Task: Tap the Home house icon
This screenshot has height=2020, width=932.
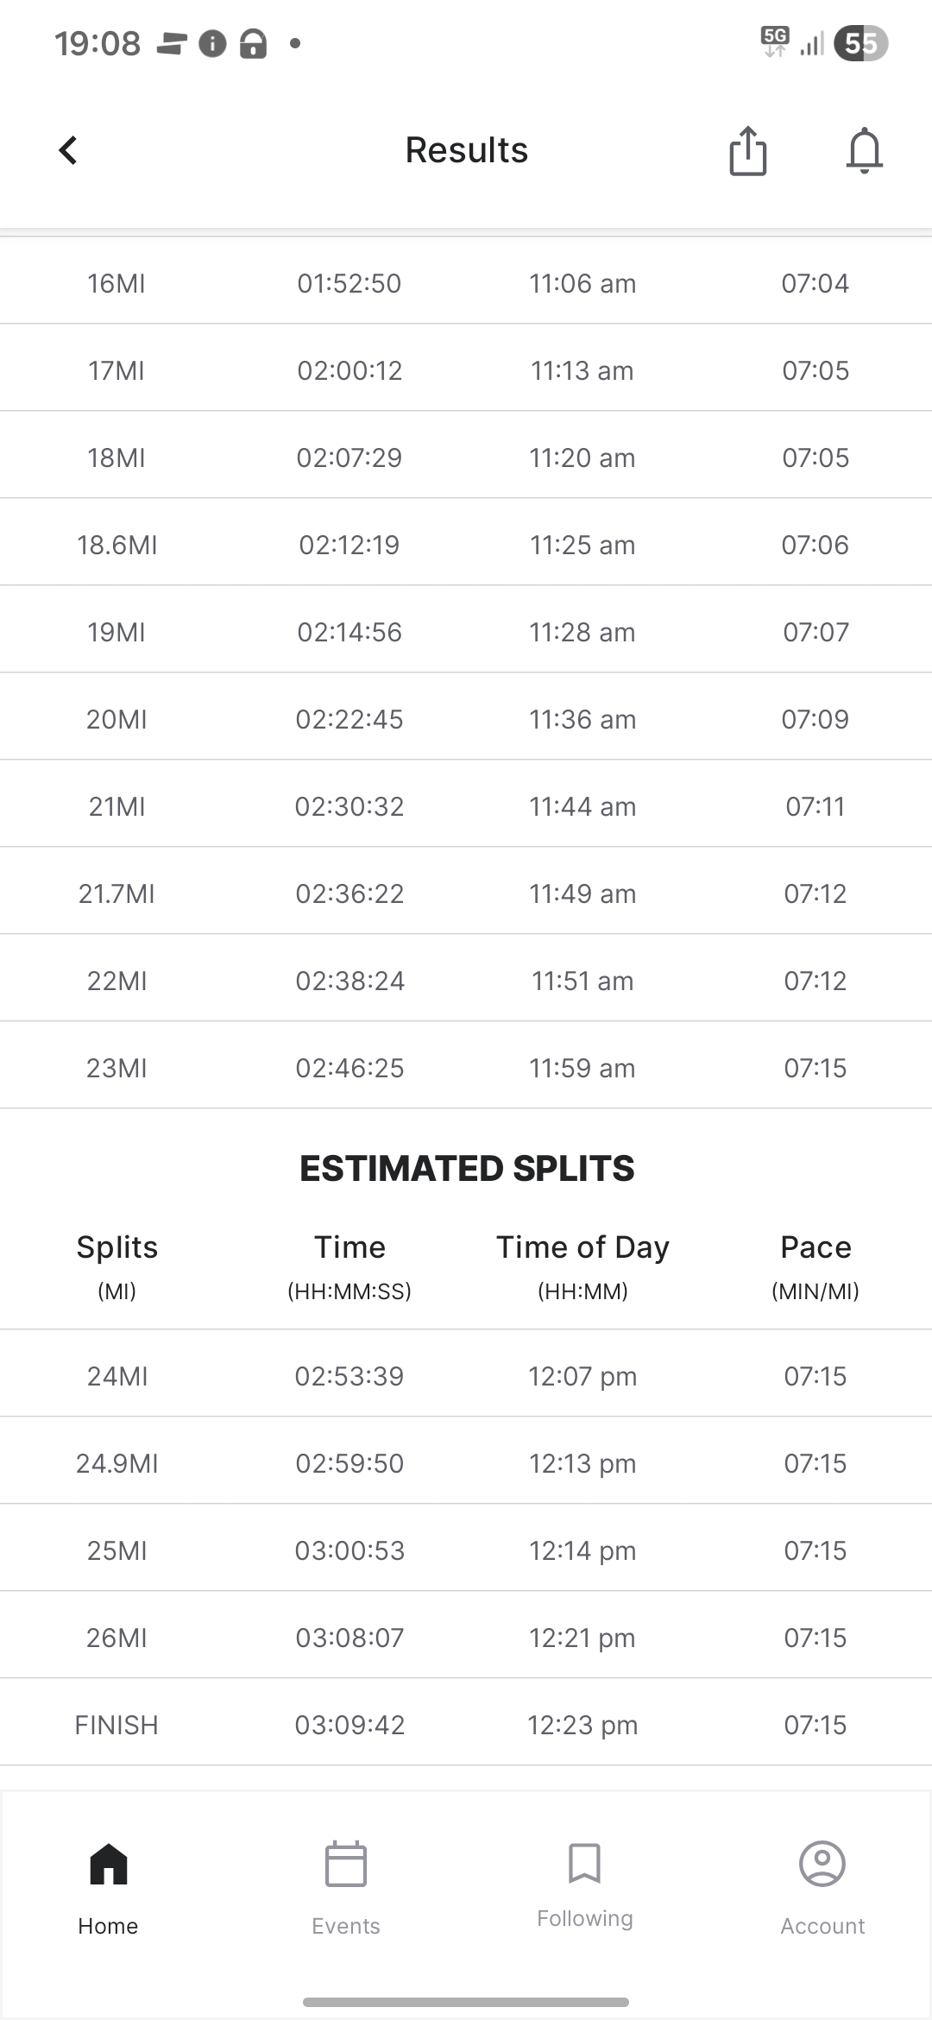Action: point(109,1864)
